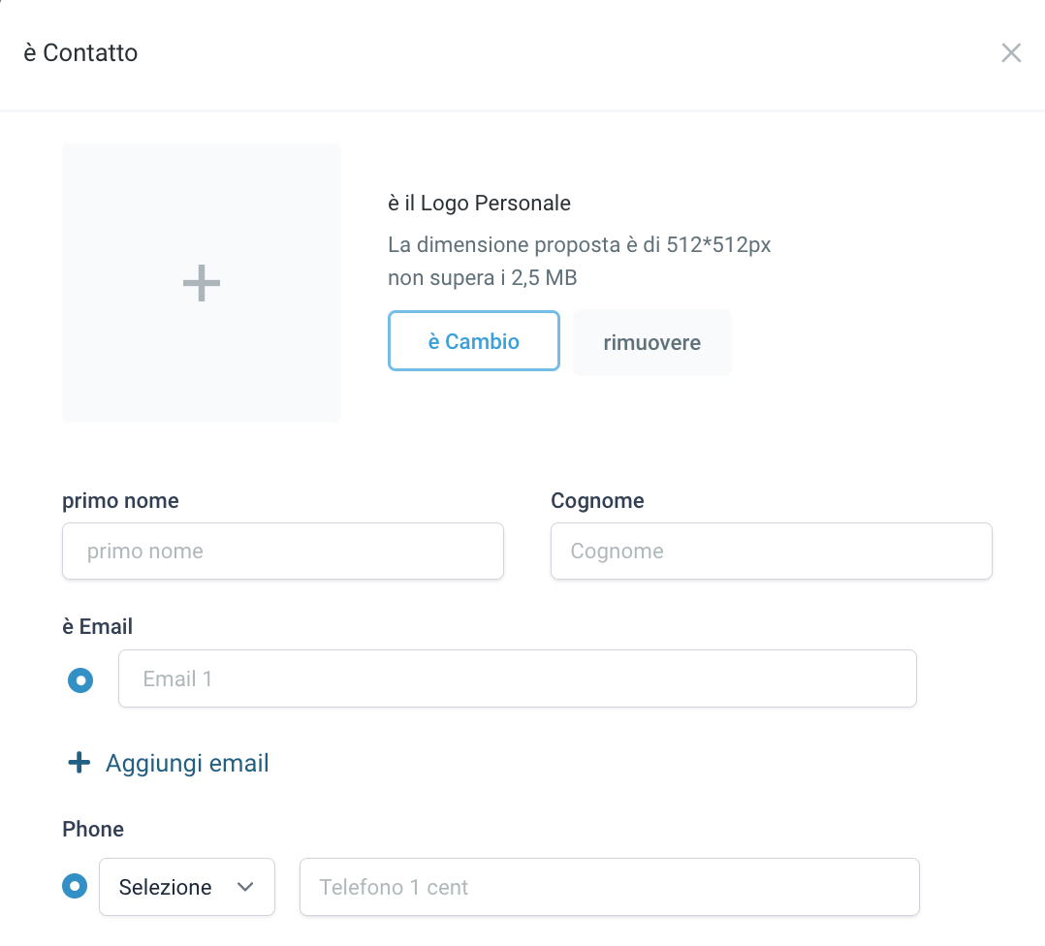Click the "Phone" section label

coord(93,830)
